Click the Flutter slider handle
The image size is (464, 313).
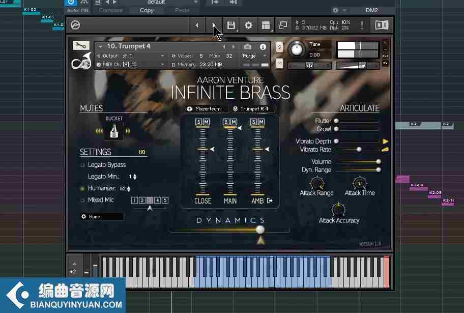[336, 121]
